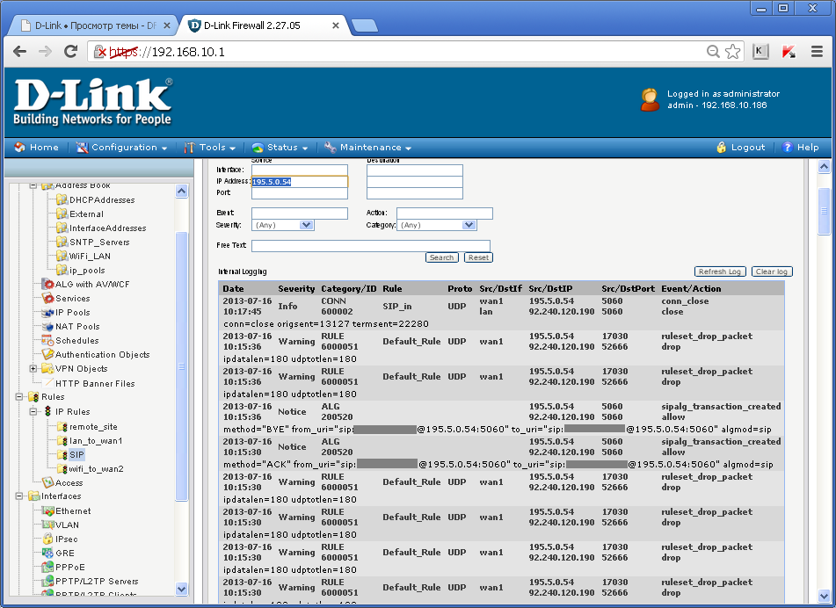836x608 pixels.
Task: Open the Configuration menu
Action: tap(121, 148)
